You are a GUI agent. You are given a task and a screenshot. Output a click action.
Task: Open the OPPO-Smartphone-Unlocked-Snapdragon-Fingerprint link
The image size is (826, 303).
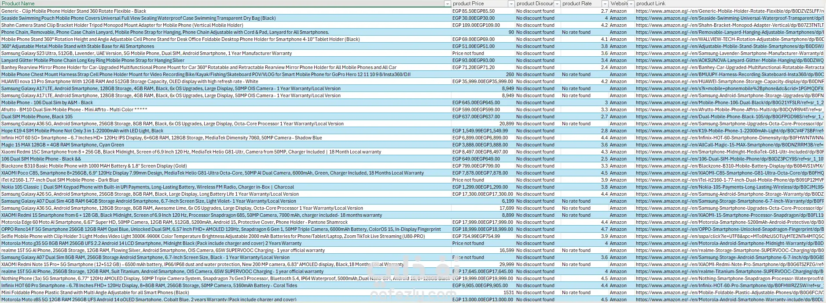pyautogui.click(x=730, y=229)
